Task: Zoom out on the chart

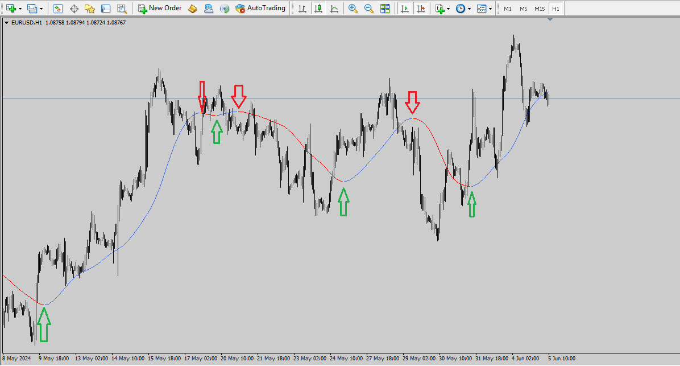Action: click(369, 9)
